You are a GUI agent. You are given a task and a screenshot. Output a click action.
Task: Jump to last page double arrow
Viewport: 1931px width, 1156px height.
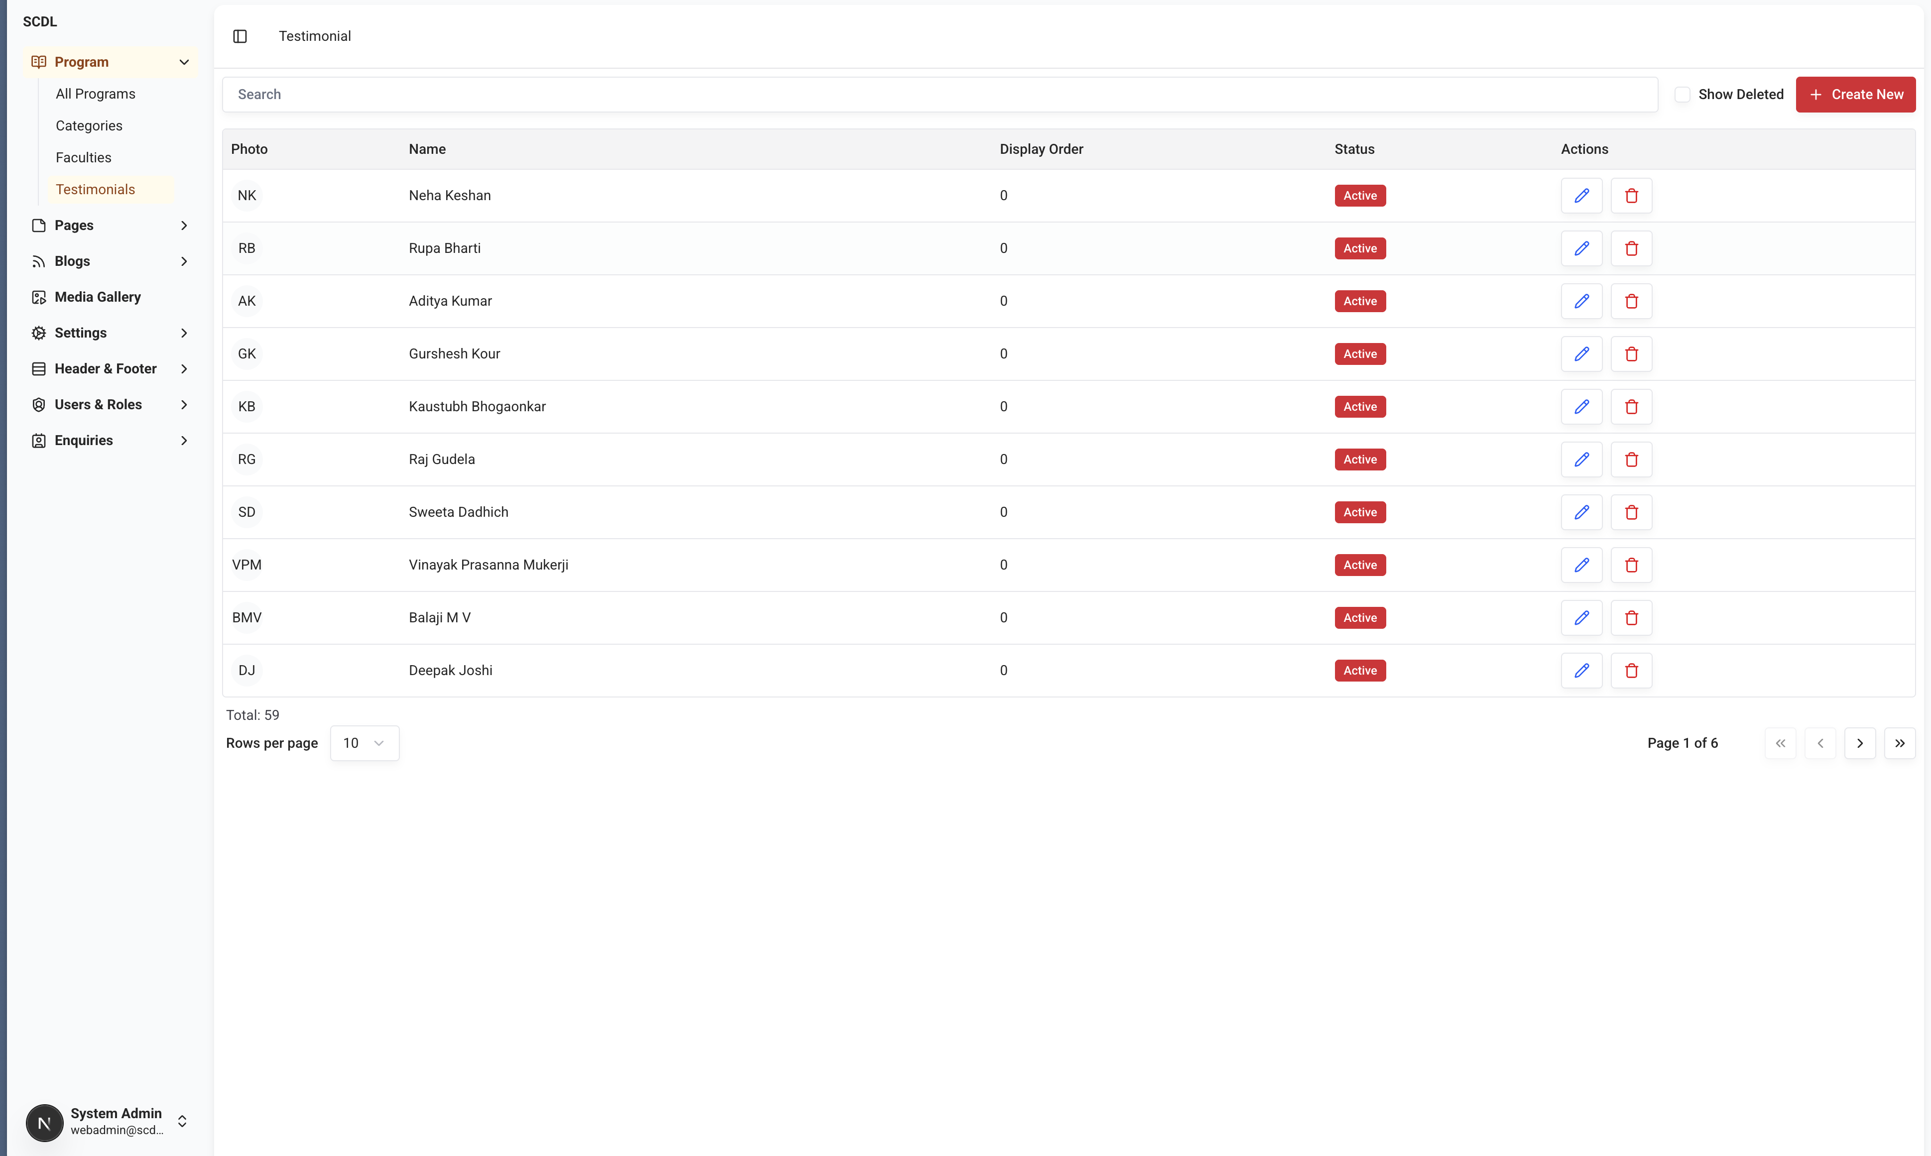tap(1899, 743)
